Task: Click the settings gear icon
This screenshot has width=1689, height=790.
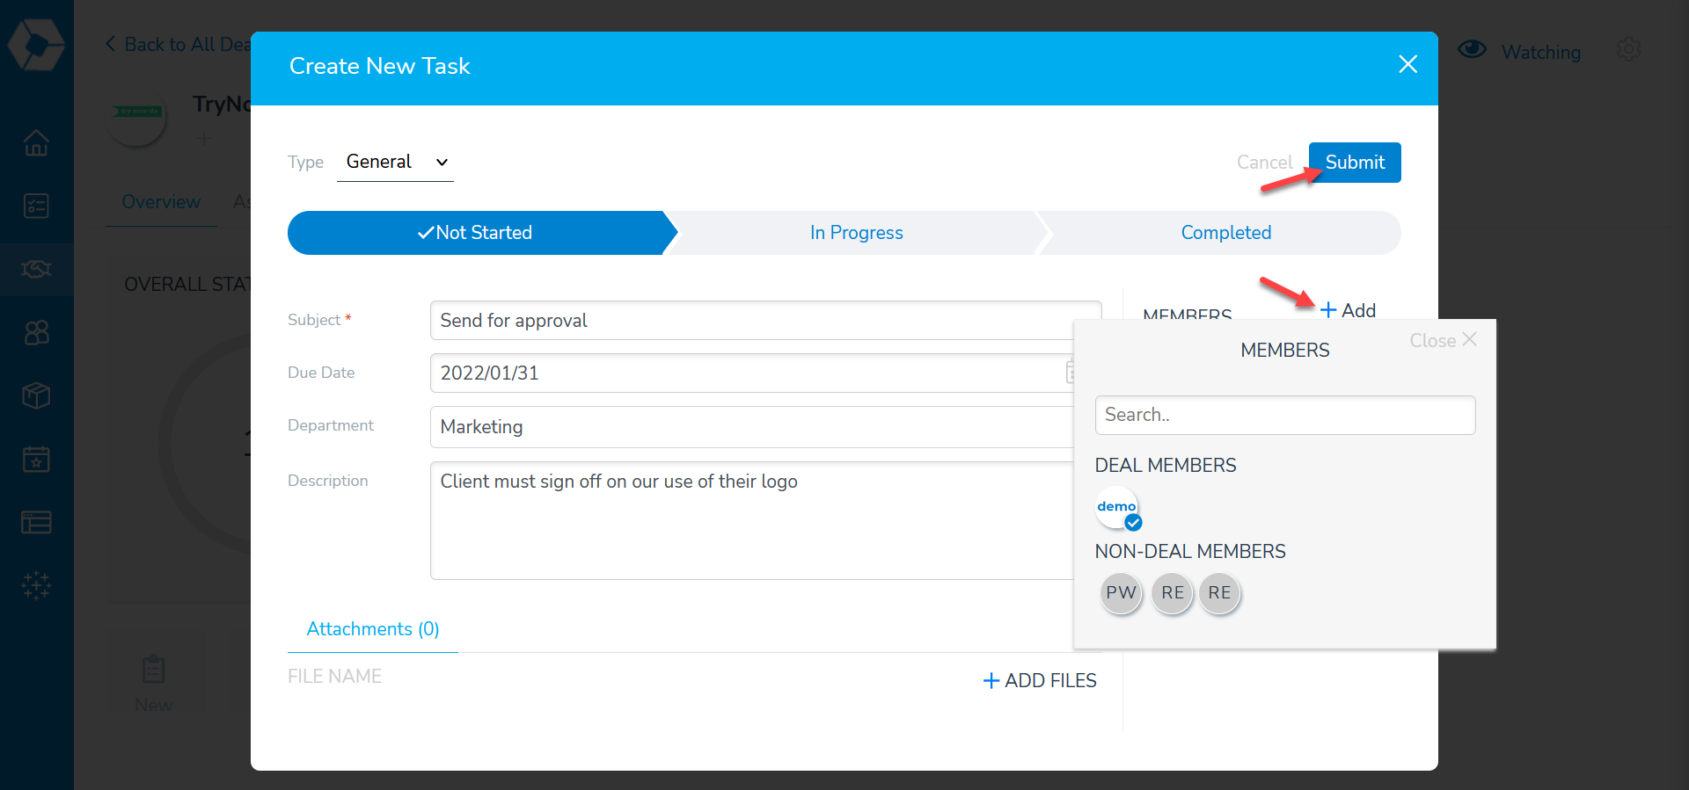Action: [1628, 50]
